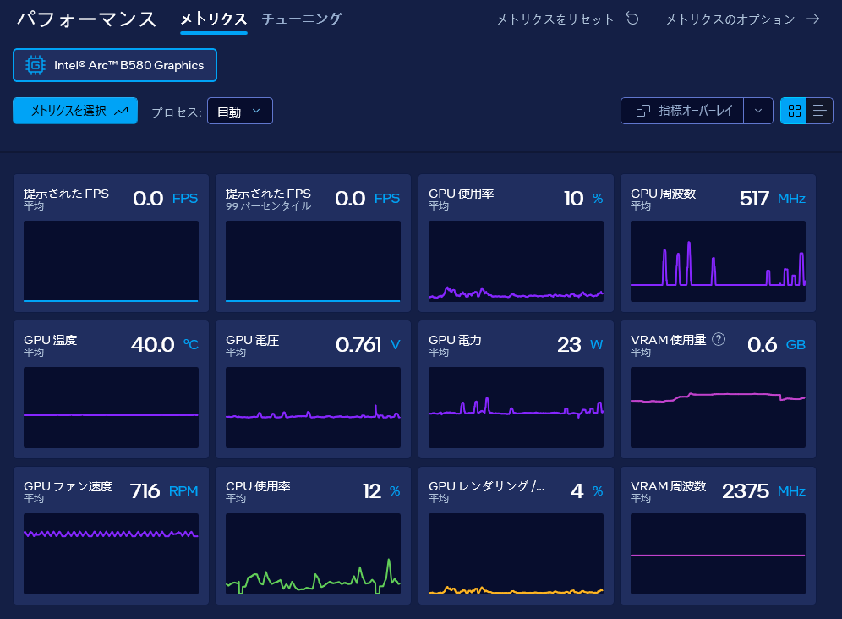The width and height of the screenshot is (842, 619).
Task: Click the metrics options right arrow icon
Action: 813,19
